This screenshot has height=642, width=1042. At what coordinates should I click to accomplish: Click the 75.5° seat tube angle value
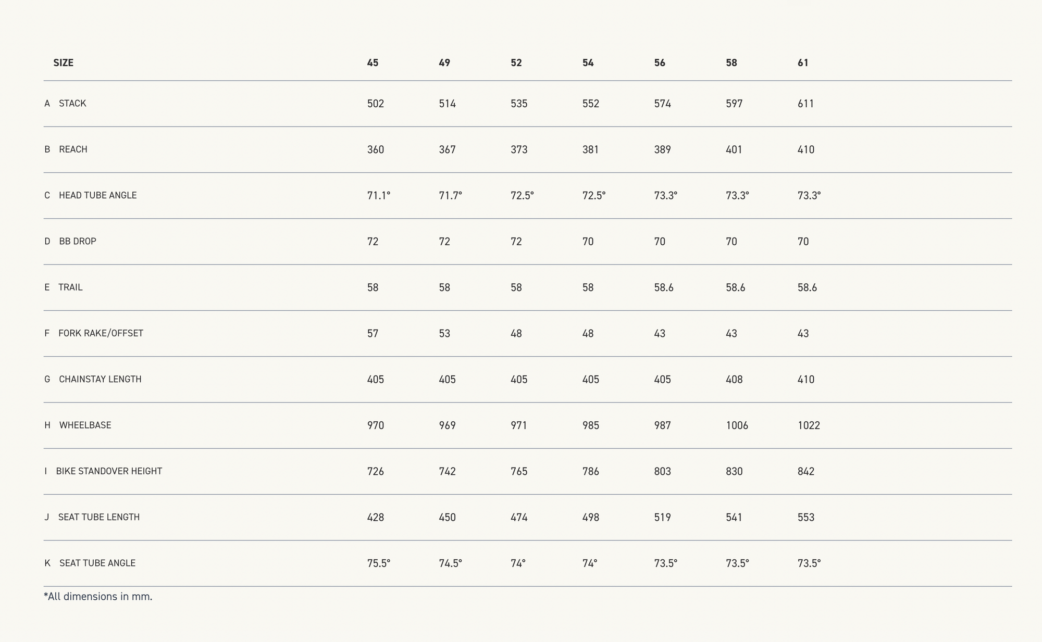378,563
